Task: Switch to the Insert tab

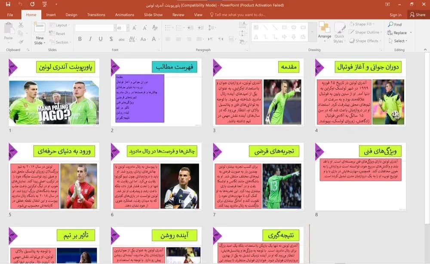Action: pyautogui.click(x=51, y=15)
